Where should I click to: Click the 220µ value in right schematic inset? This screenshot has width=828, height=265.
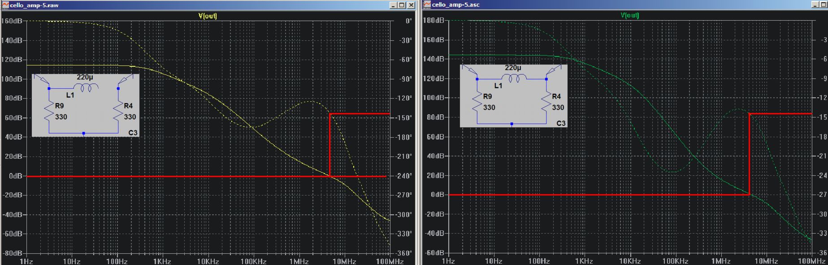point(513,68)
